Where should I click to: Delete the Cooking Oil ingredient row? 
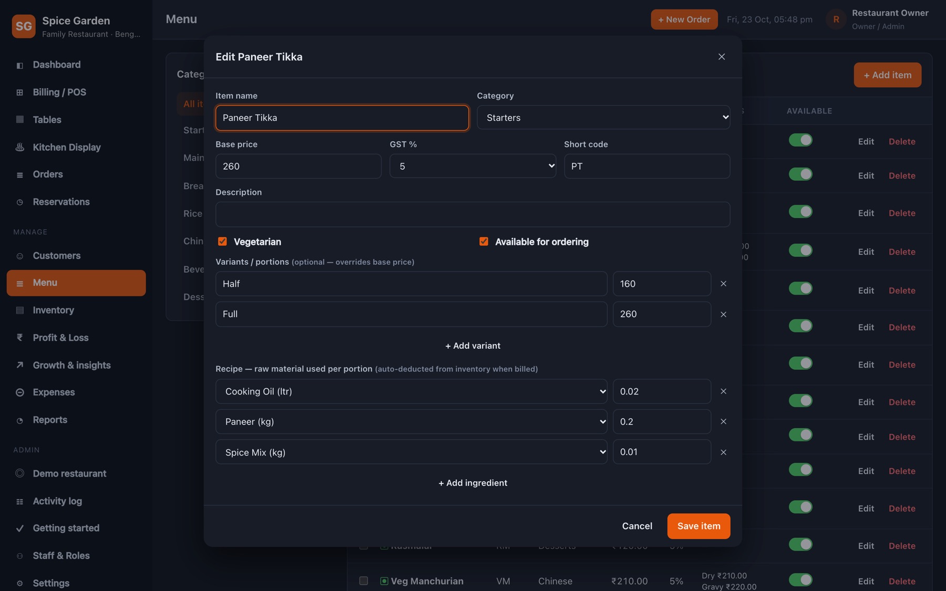click(x=723, y=391)
